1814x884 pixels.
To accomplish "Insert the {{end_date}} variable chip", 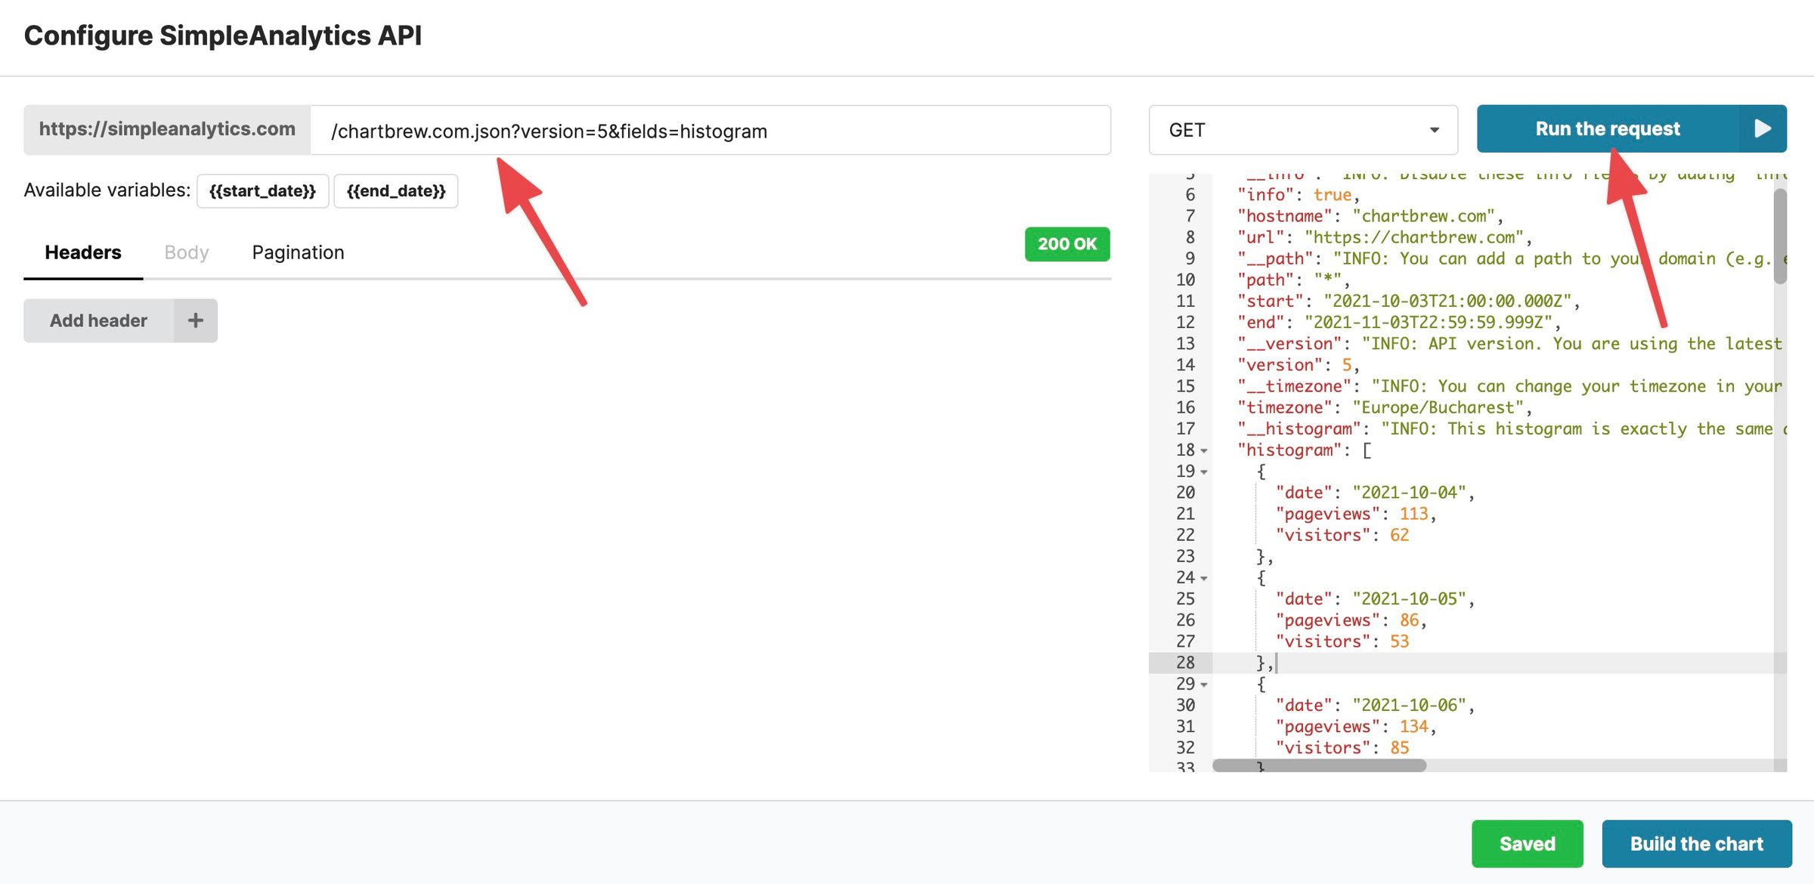I will coord(396,191).
